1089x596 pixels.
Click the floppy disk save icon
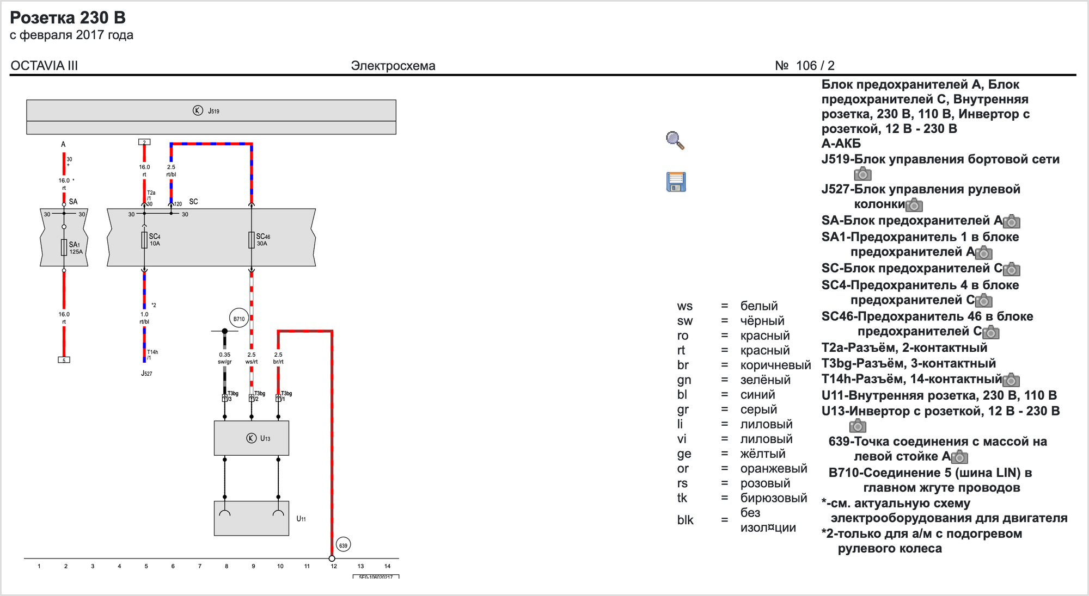[x=676, y=182]
